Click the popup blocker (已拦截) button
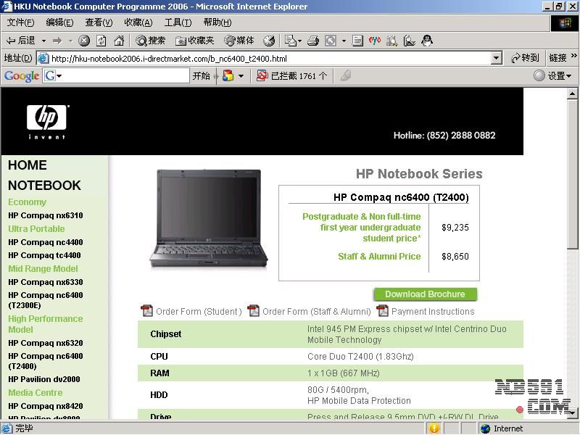 (291, 75)
